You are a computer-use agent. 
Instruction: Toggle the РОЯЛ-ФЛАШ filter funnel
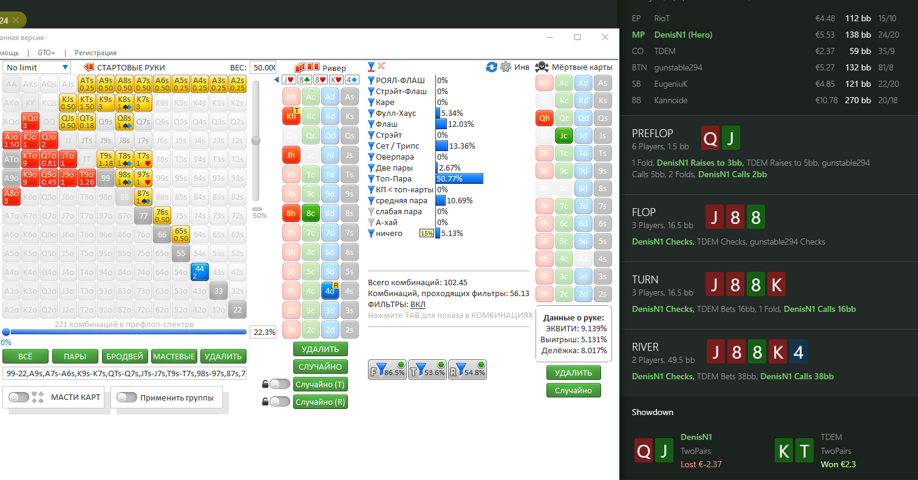(372, 80)
